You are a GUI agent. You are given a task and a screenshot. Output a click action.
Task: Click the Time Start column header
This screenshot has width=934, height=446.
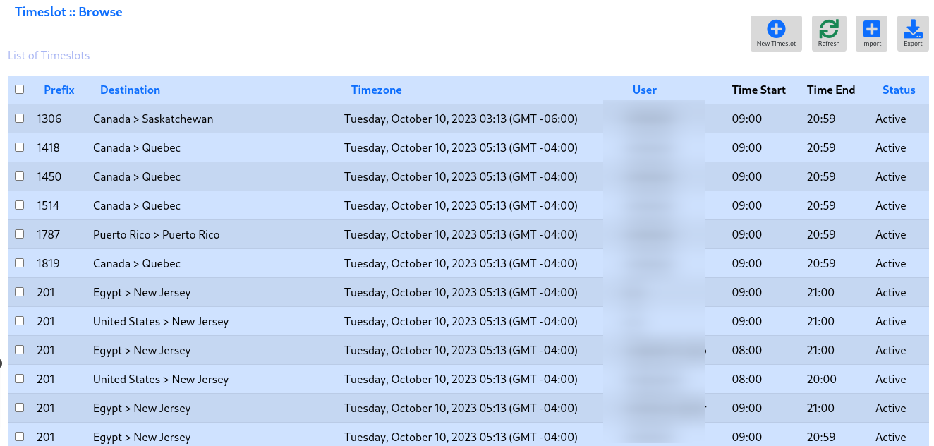759,90
